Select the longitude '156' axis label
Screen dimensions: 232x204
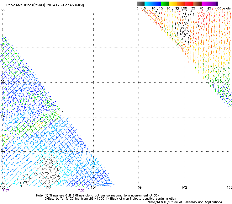point(93,187)
